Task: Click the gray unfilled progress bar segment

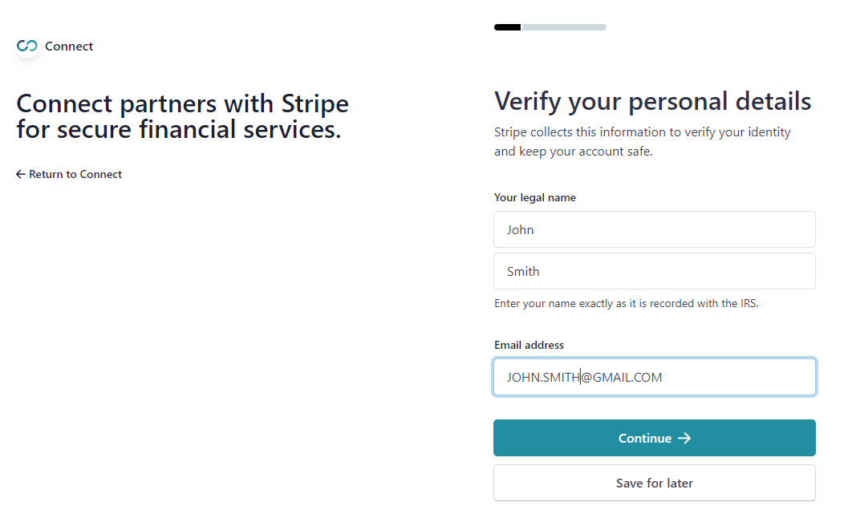Action: tap(565, 27)
